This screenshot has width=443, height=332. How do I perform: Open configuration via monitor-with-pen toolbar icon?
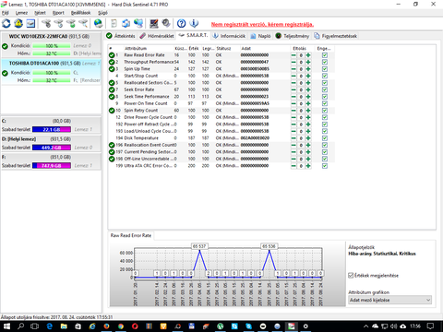click(x=154, y=23)
